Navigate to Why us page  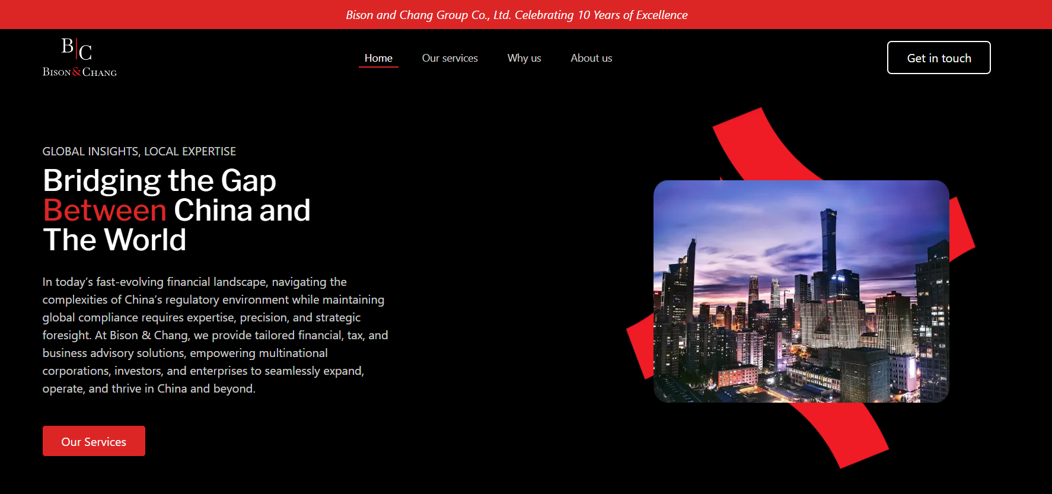point(524,58)
